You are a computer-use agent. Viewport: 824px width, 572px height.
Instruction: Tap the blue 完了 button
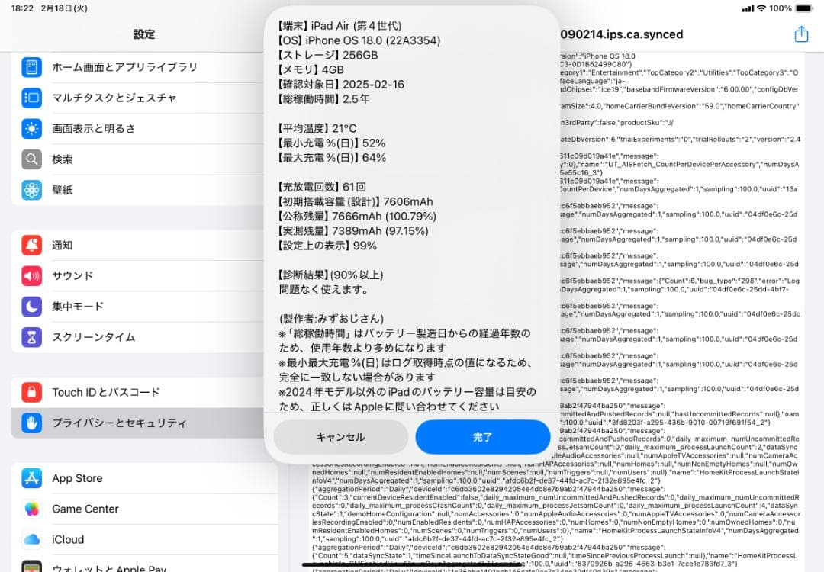(x=482, y=437)
